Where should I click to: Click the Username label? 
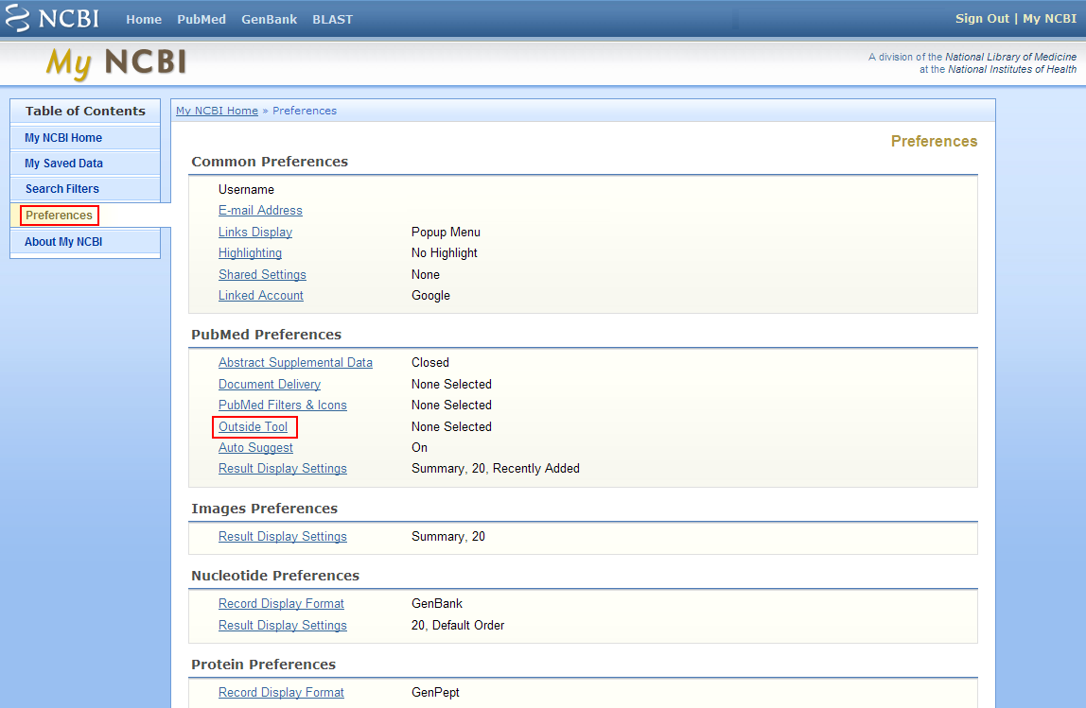(247, 190)
